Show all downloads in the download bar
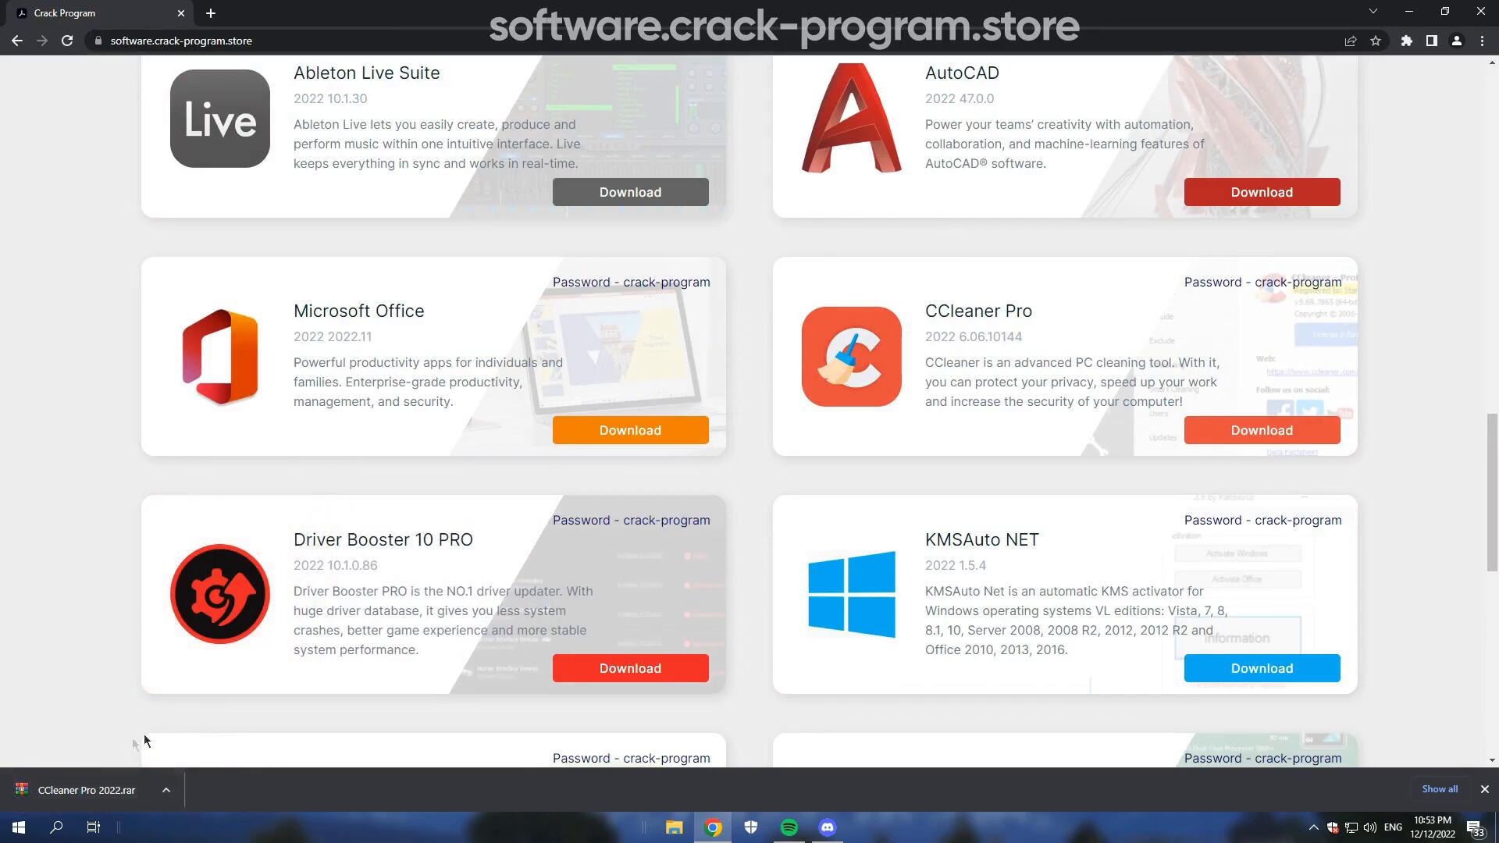1499x843 pixels. 1440,789
